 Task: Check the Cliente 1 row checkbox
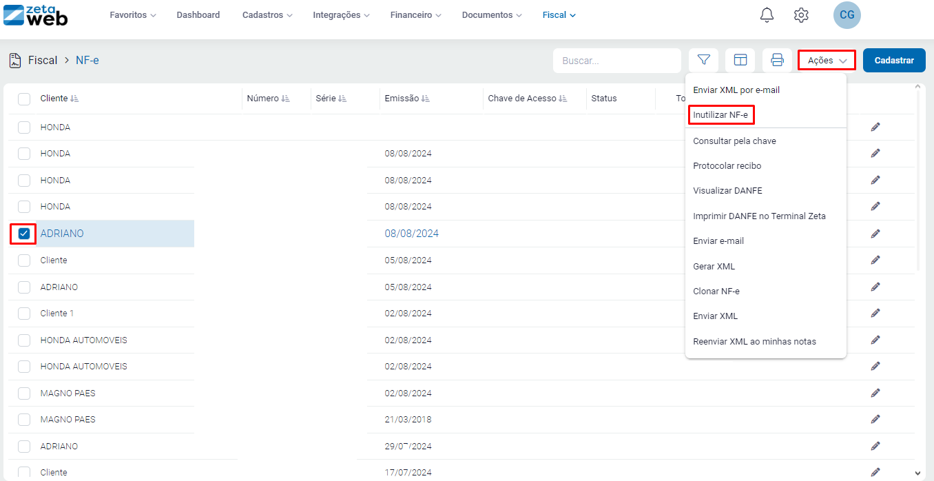pyautogui.click(x=24, y=314)
